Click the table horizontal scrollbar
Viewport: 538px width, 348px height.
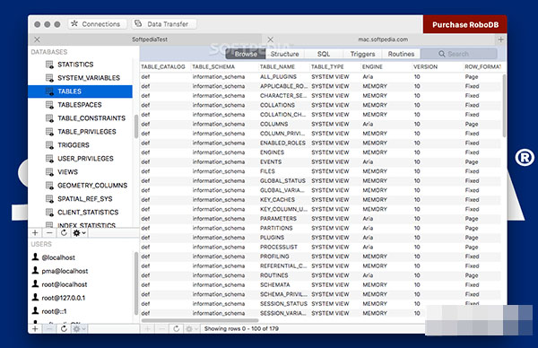tap(200, 320)
